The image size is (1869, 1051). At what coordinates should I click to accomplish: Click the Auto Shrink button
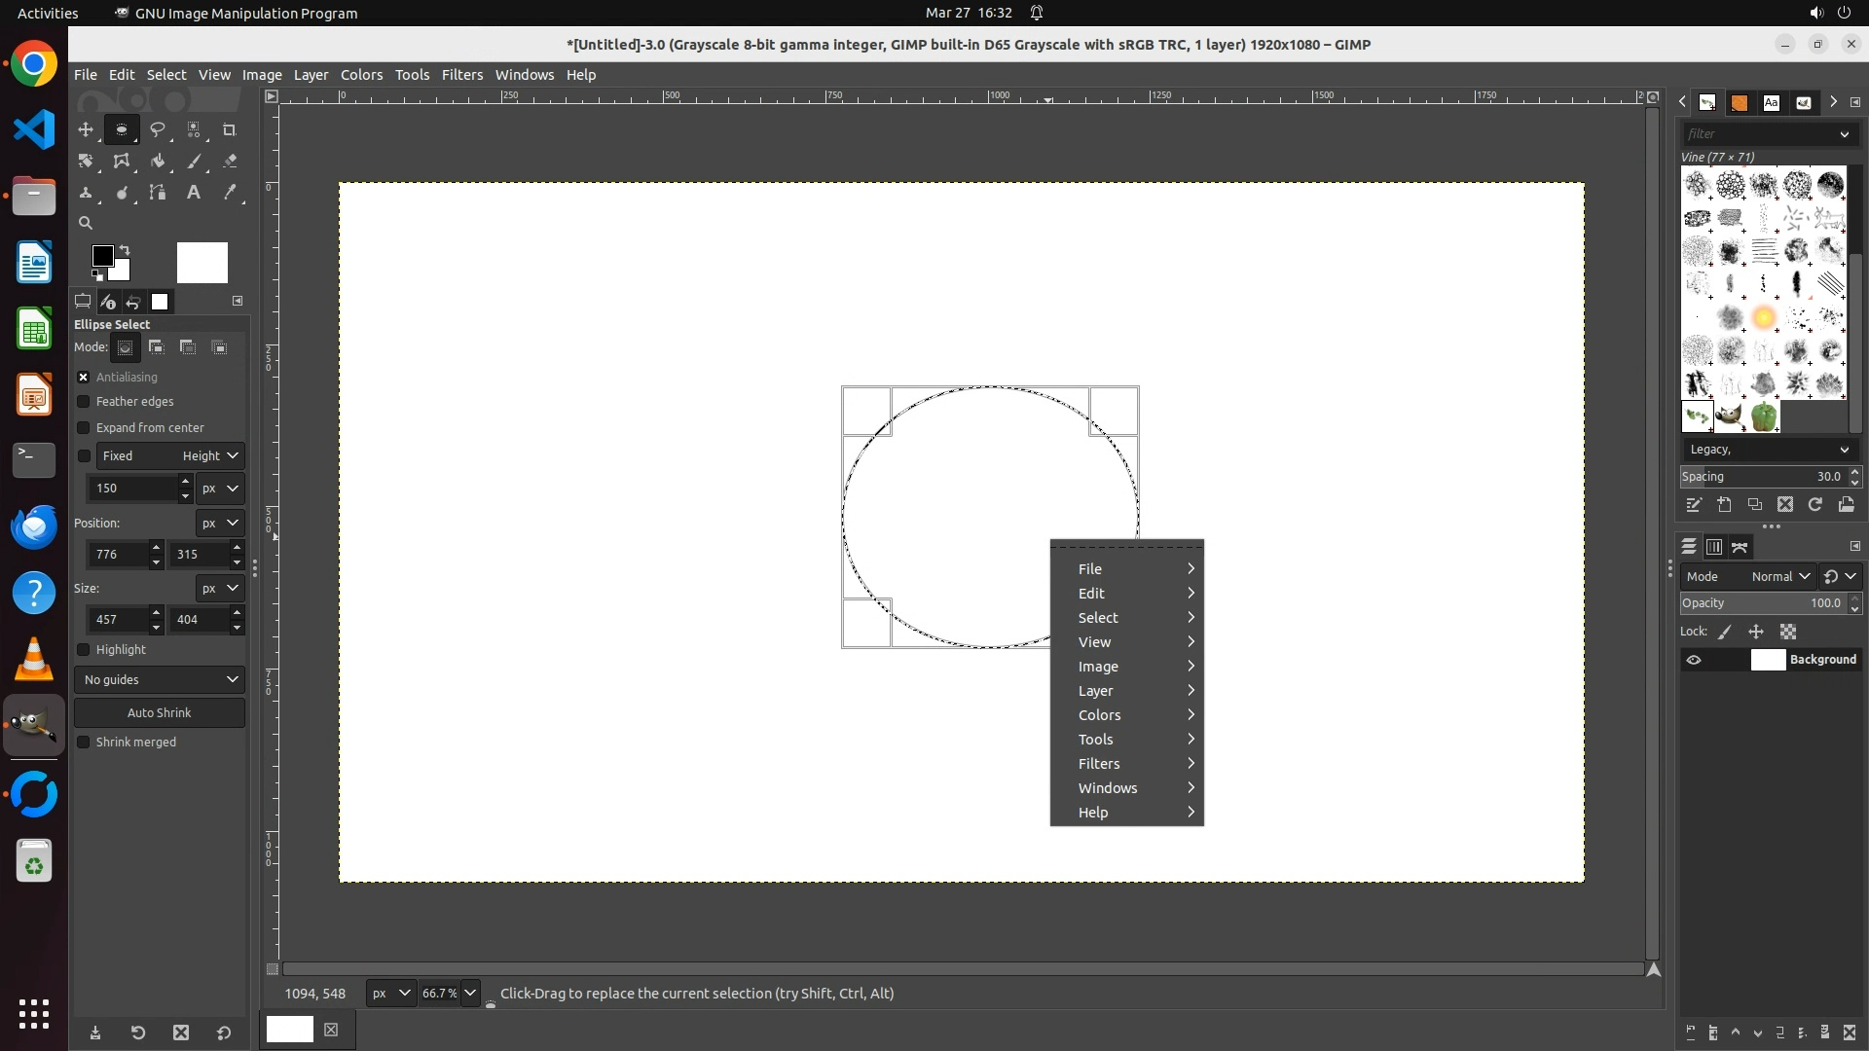(x=160, y=712)
